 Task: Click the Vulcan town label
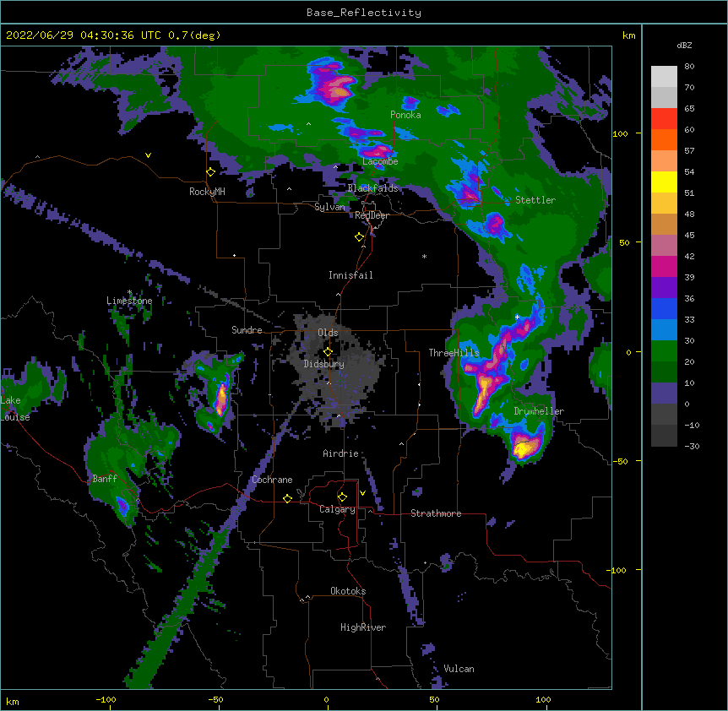pyautogui.click(x=459, y=669)
